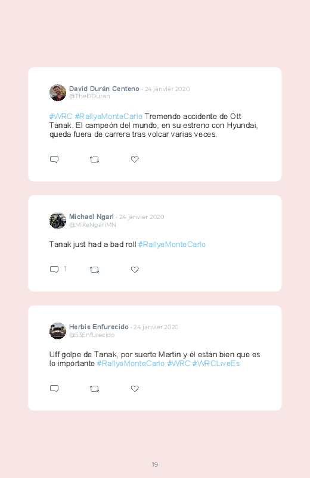Reply to Michael Ngari's tweet
The image size is (310, 478).
pos(54,270)
